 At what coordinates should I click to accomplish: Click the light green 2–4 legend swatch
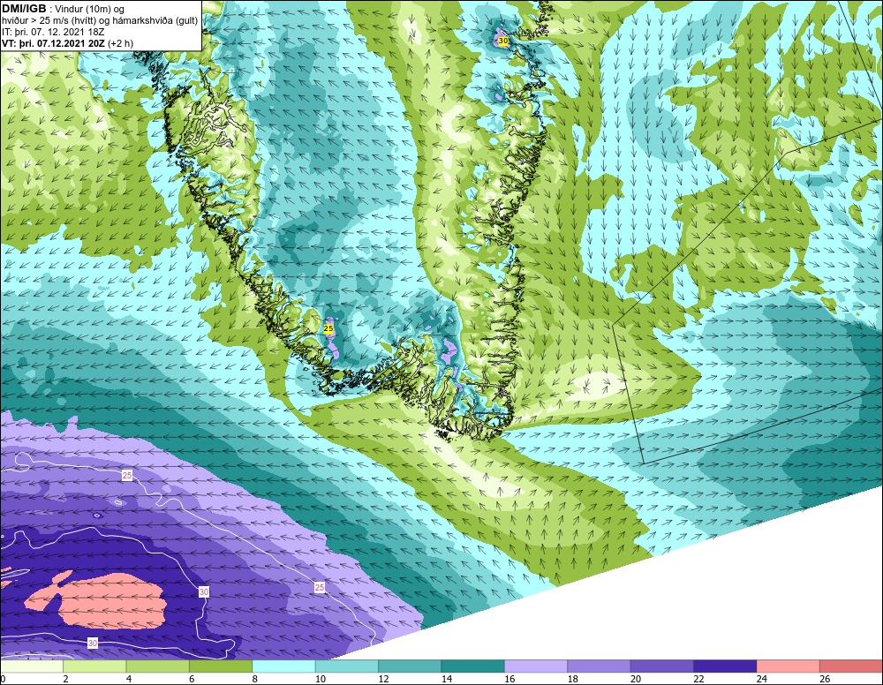coord(95,666)
